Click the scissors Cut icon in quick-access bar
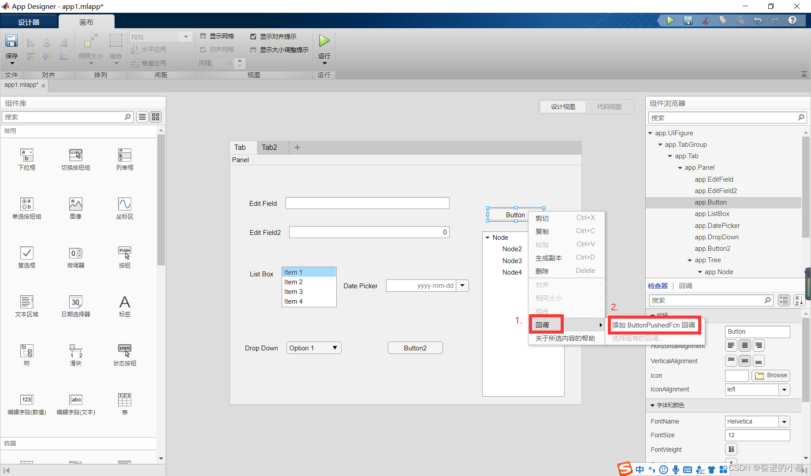811x476 pixels. click(x=705, y=20)
